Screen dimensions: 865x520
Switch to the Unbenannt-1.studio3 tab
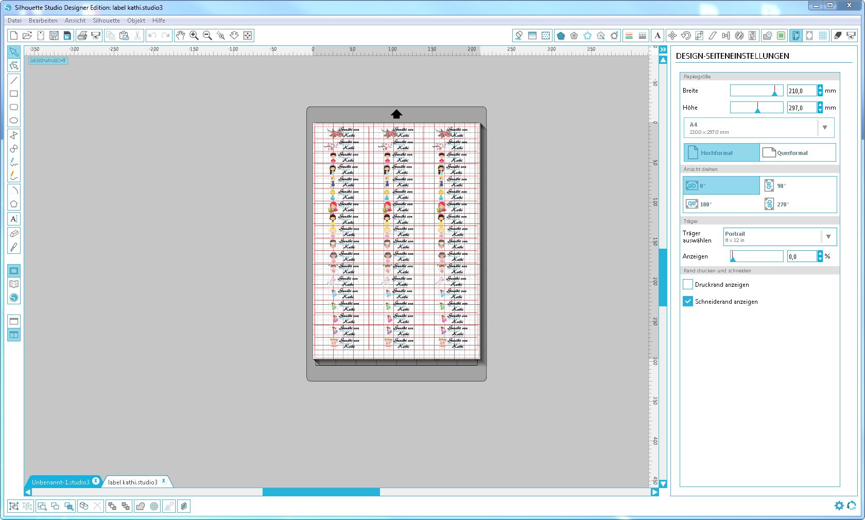pos(60,482)
